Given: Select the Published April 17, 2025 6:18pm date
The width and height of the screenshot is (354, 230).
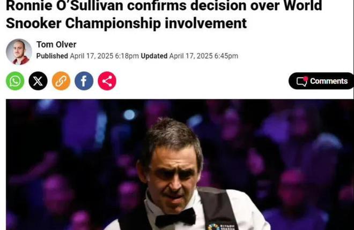Looking at the screenshot, I should pyautogui.click(x=87, y=56).
